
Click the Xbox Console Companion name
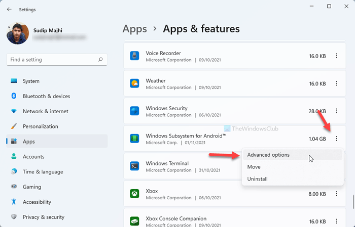pos(176,218)
